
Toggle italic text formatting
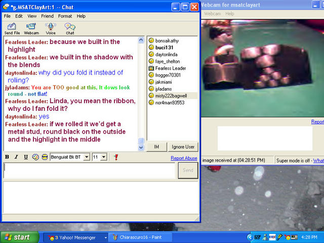pos(16,157)
